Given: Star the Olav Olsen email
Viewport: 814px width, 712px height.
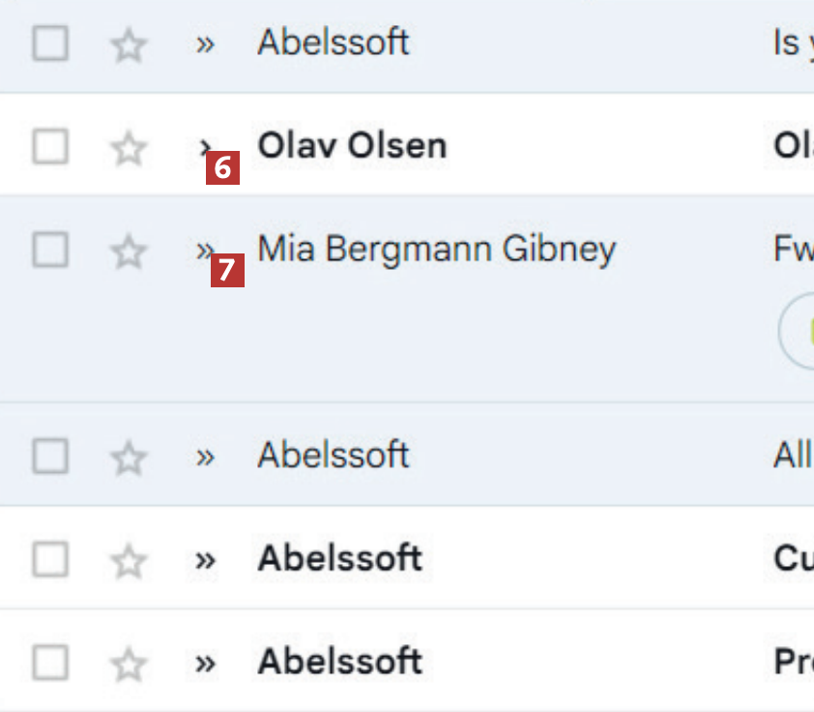Looking at the screenshot, I should [128, 149].
